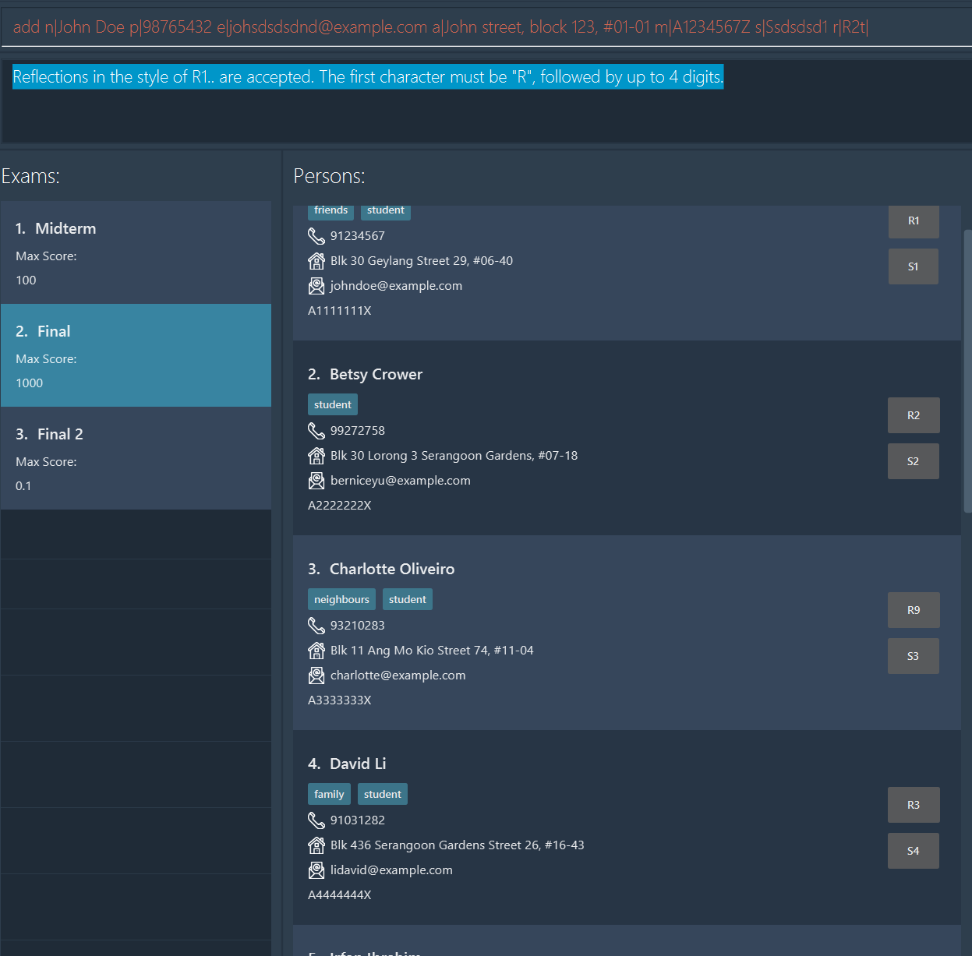The image size is (972, 956).
Task: Click the charlotte@example.com email text
Action: [398, 676]
